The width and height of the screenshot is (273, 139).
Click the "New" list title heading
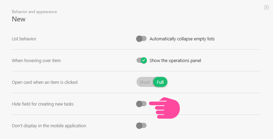coord(19,19)
